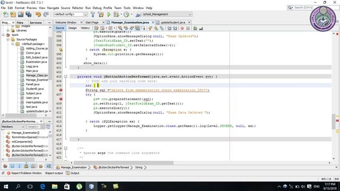Switch to Design view button
This screenshot has width=340, height=191.
coord(72,28)
